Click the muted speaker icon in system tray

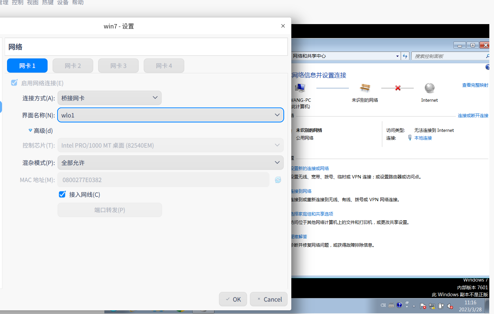pos(450,305)
